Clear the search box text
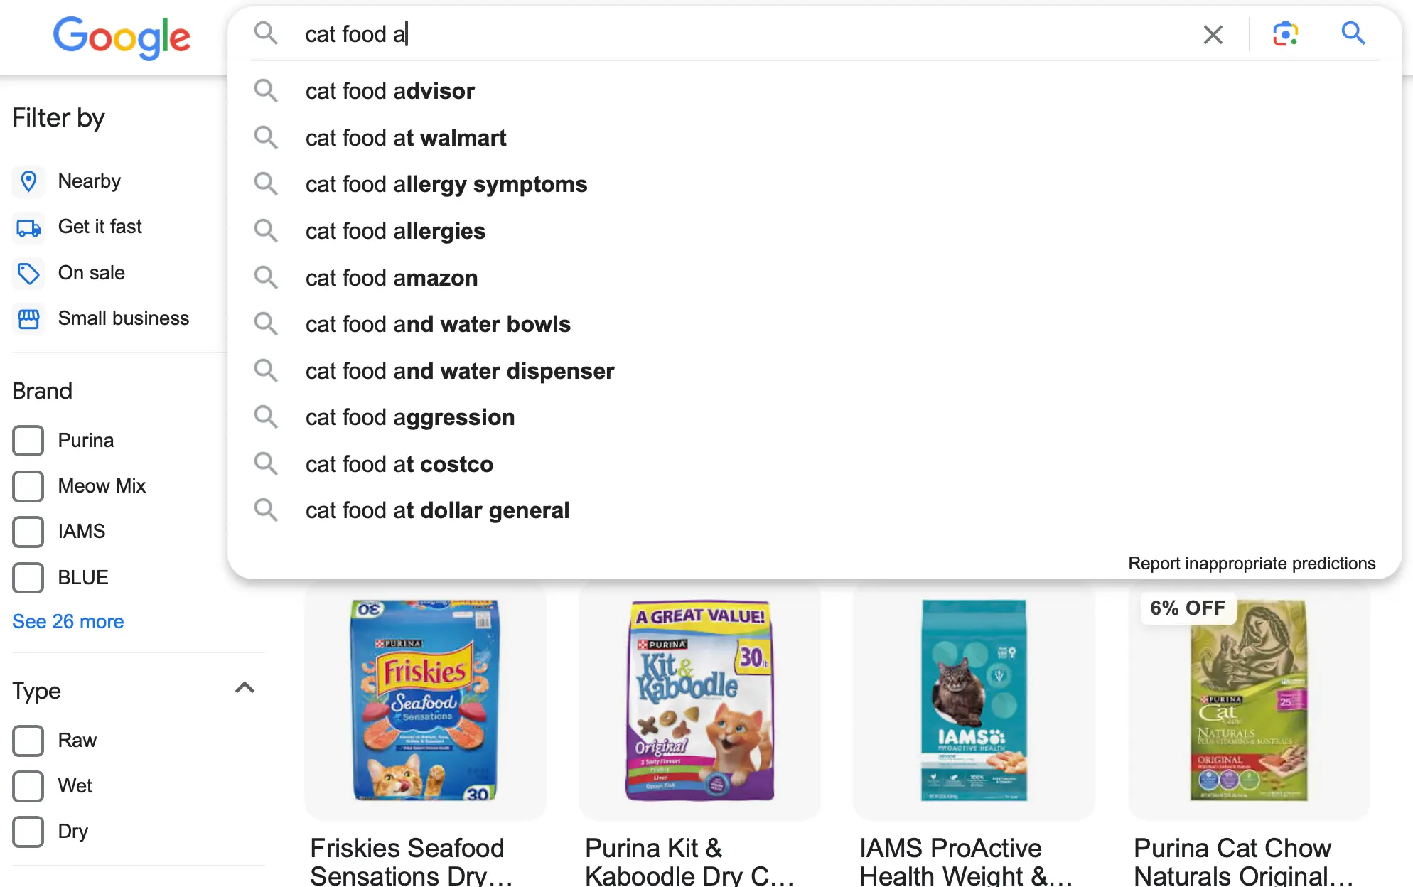This screenshot has width=1413, height=887. (x=1213, y=34)
